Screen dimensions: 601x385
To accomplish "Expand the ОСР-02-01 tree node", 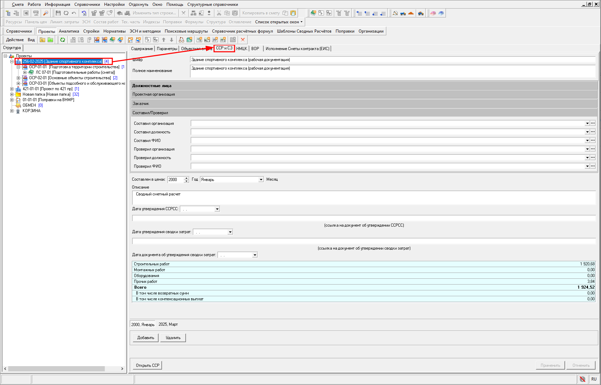I will pyautogui.click(x=18, y=78).
